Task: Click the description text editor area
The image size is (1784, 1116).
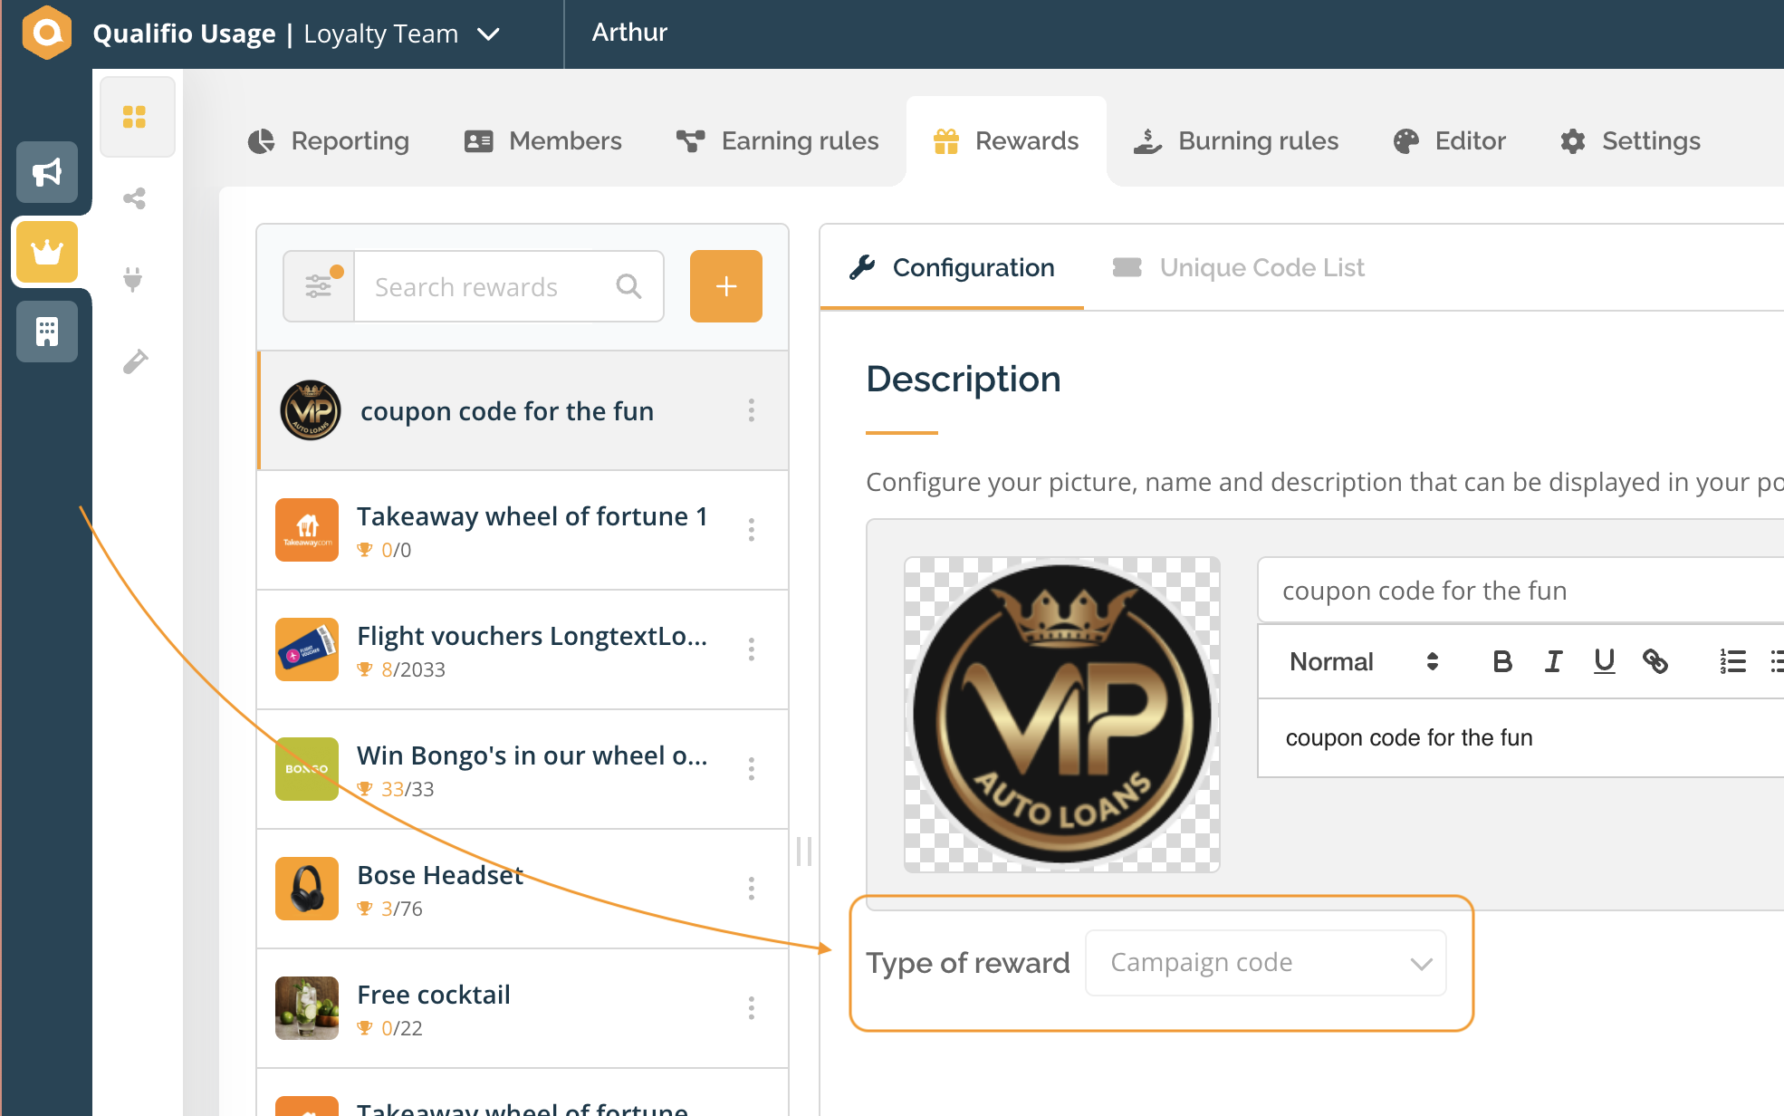Action: (1520, 737)
